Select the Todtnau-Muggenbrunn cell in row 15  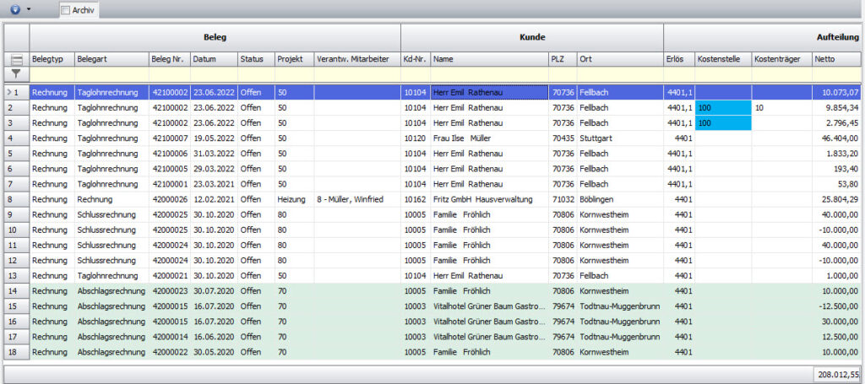tap(619, 306)
